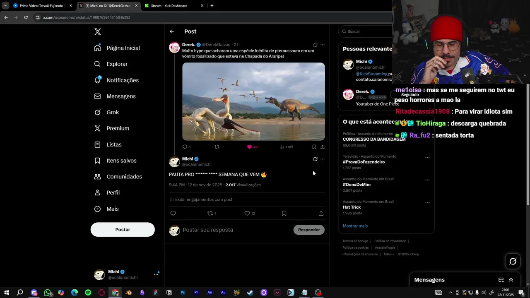Open Grok in sidebar

point(107,113)
